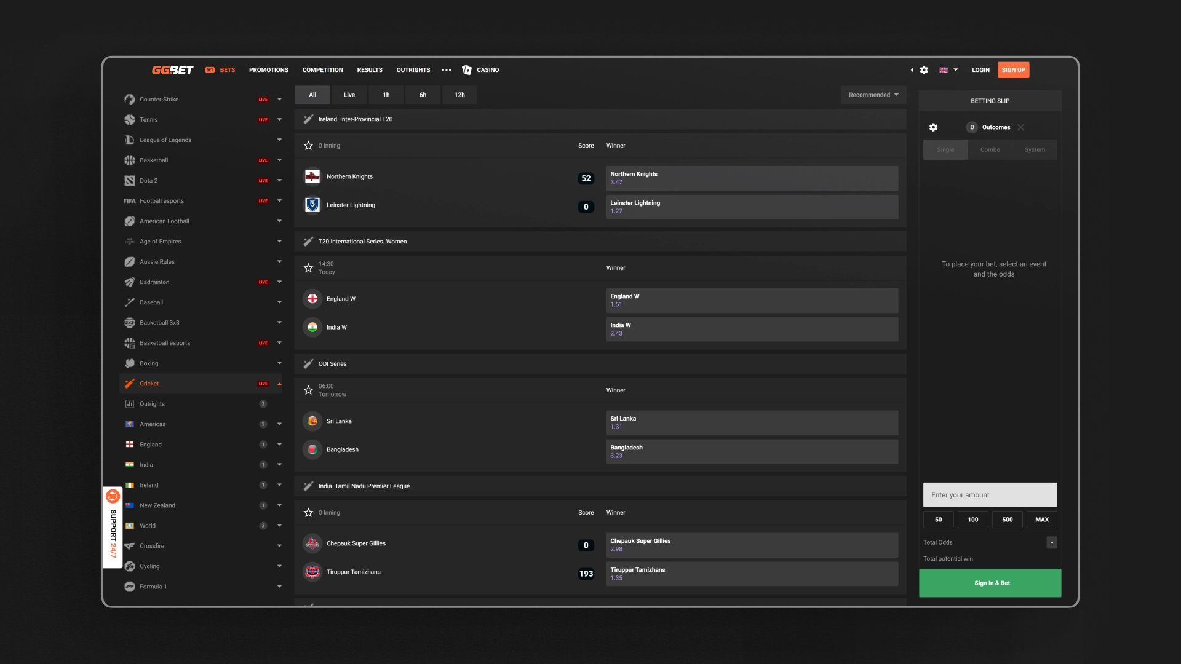Bet on Tiruppur Tamizhans at 1.35
Viewport: 1181px width, 664px height.
pos(752,574)
